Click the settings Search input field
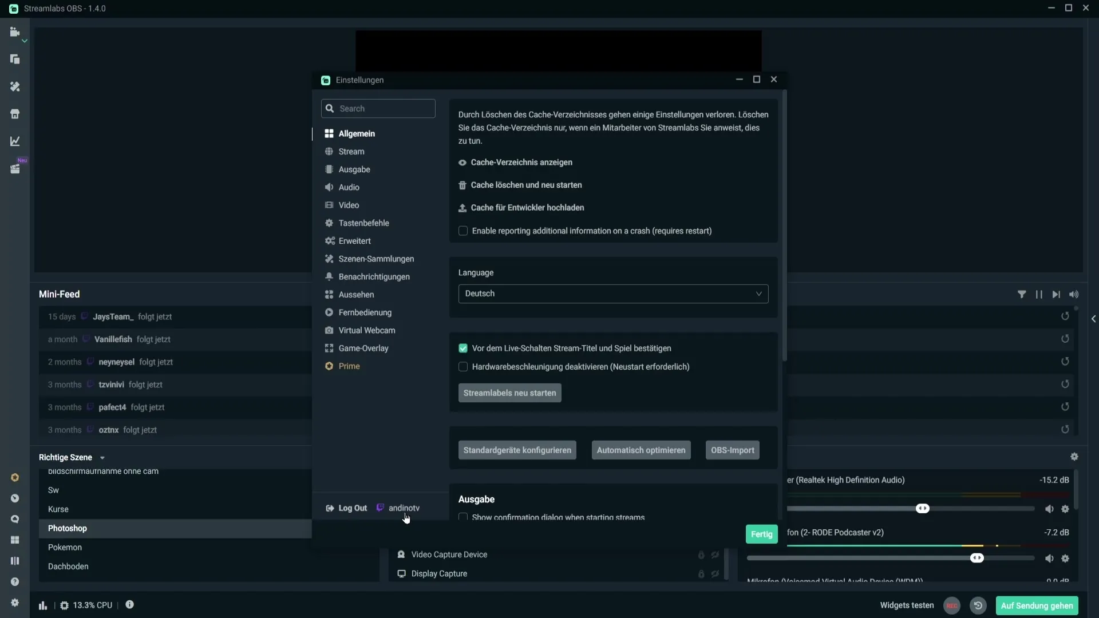Viewport: 1099px width, 618px height. point(378,108)
